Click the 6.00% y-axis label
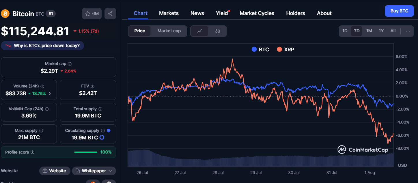Viewport: 418px width, 183px height. click(402, 57)
